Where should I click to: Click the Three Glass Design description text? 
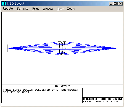[x=41, y=90]
